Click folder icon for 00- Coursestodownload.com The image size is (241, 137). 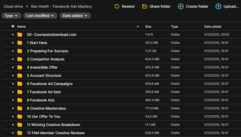tap(20, 35)
